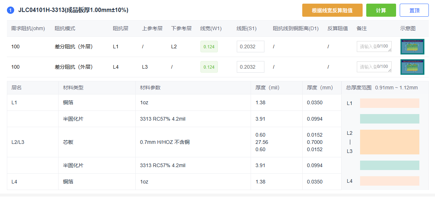Click the 备注 text box in L1 row
Viewport: 435px width, 198px height.
(374, 47)
